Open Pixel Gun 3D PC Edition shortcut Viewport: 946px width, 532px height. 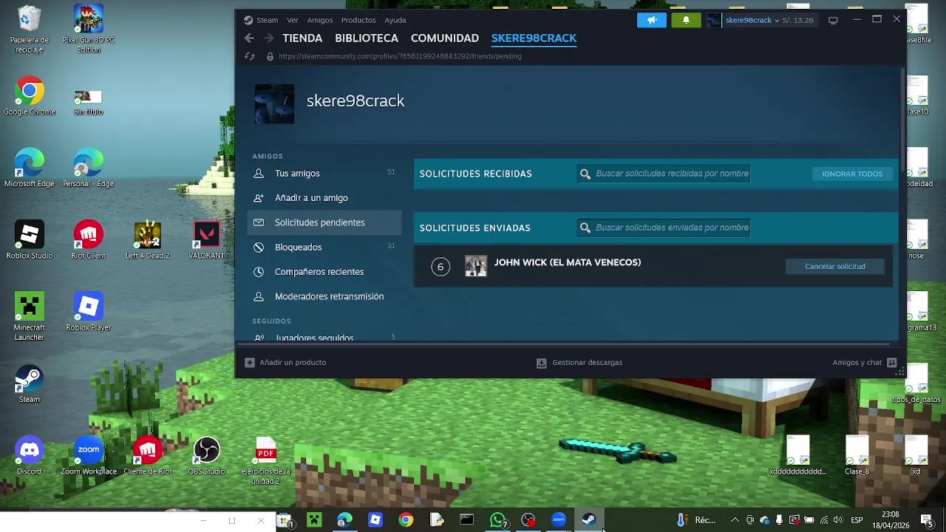(x=89, y=30)
